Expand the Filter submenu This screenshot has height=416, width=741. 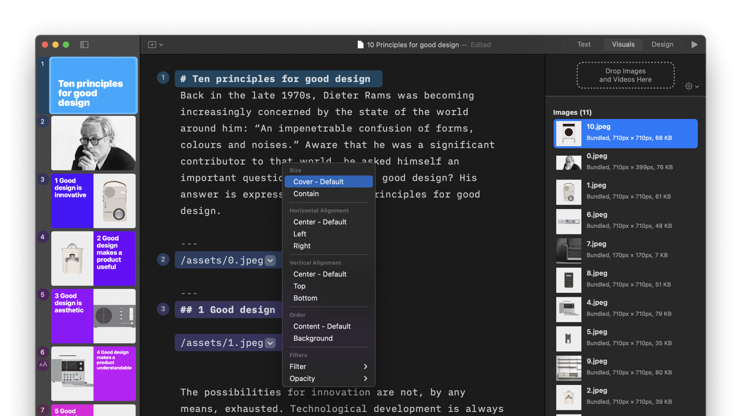[x=328, y=367]
